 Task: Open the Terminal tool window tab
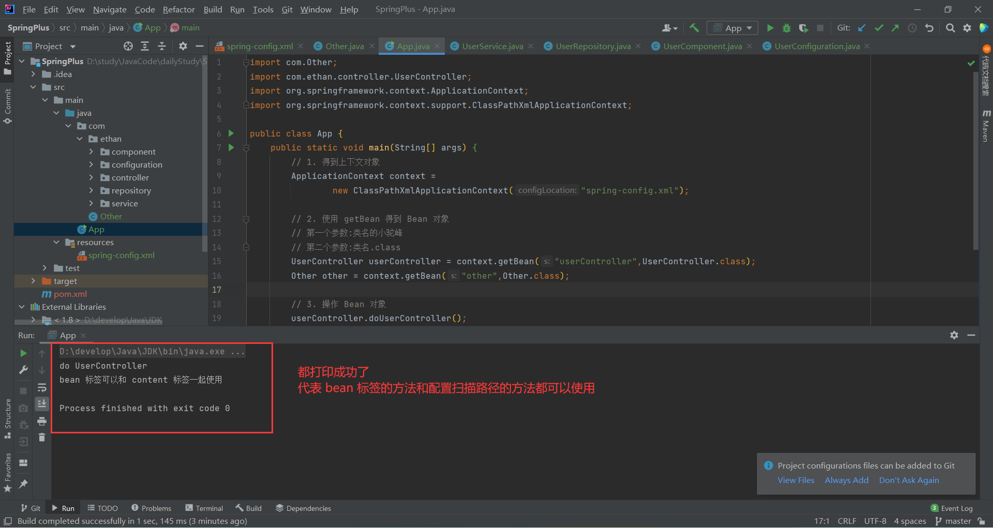[204, 508]
